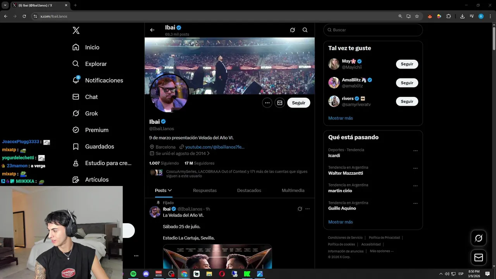Expand 'Más opciones ···' in footer
Image resolution: width=496 pixels, height=279 pixels.
point(382,251)
